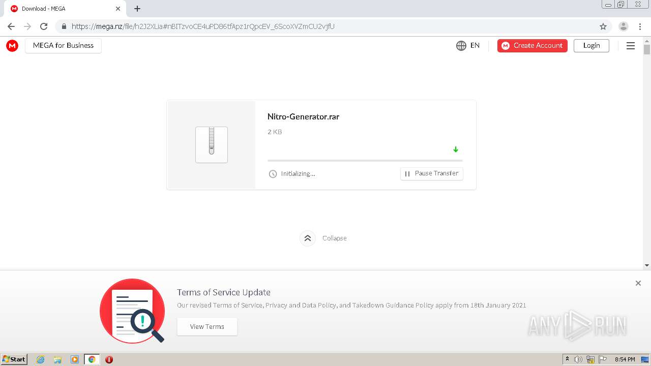Click the MEGA logo icon in the header
Viewport: 651px width, 366px height.
click(x=12, y=46)
